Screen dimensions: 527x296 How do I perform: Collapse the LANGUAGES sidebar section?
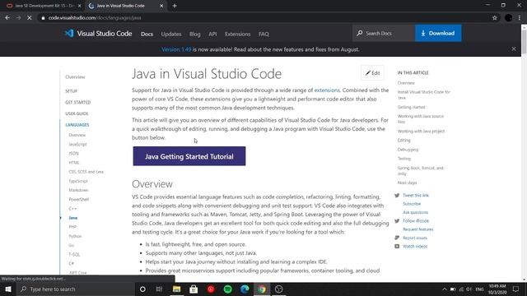pyautogui.click(x=77, y=124)
